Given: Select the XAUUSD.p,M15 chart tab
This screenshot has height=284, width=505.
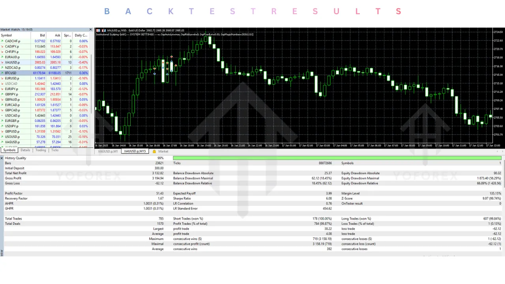Looking at the screenshot, I should (x=135, y=151).
